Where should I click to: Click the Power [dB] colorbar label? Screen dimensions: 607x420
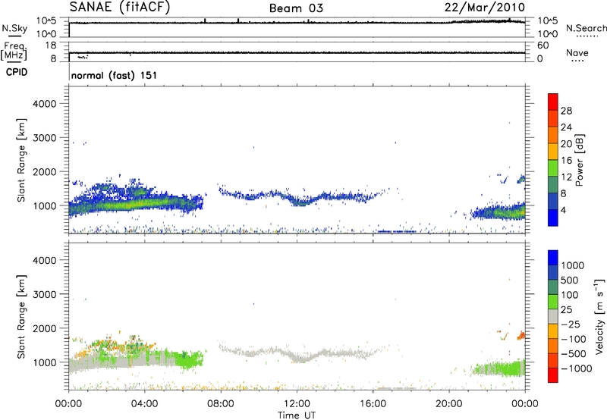[579, 160]
